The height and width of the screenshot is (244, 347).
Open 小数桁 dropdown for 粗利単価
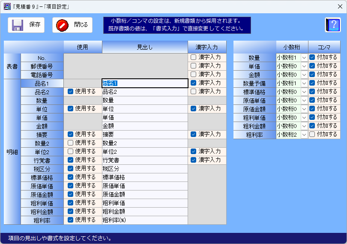point(304,117)
